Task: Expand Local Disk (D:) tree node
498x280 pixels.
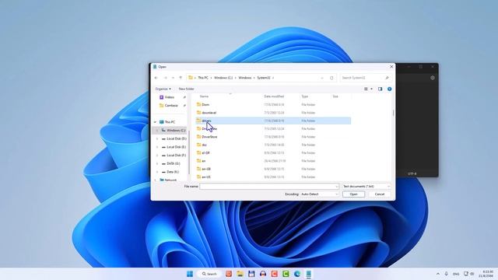Action: (157, 138)
